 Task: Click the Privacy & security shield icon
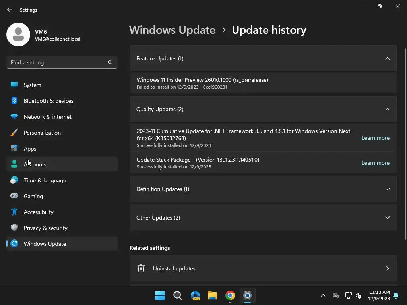pyautogui.click(x=14, y=228)
